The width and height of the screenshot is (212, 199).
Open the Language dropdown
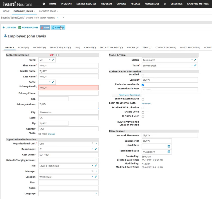click(x=96, y=194)
